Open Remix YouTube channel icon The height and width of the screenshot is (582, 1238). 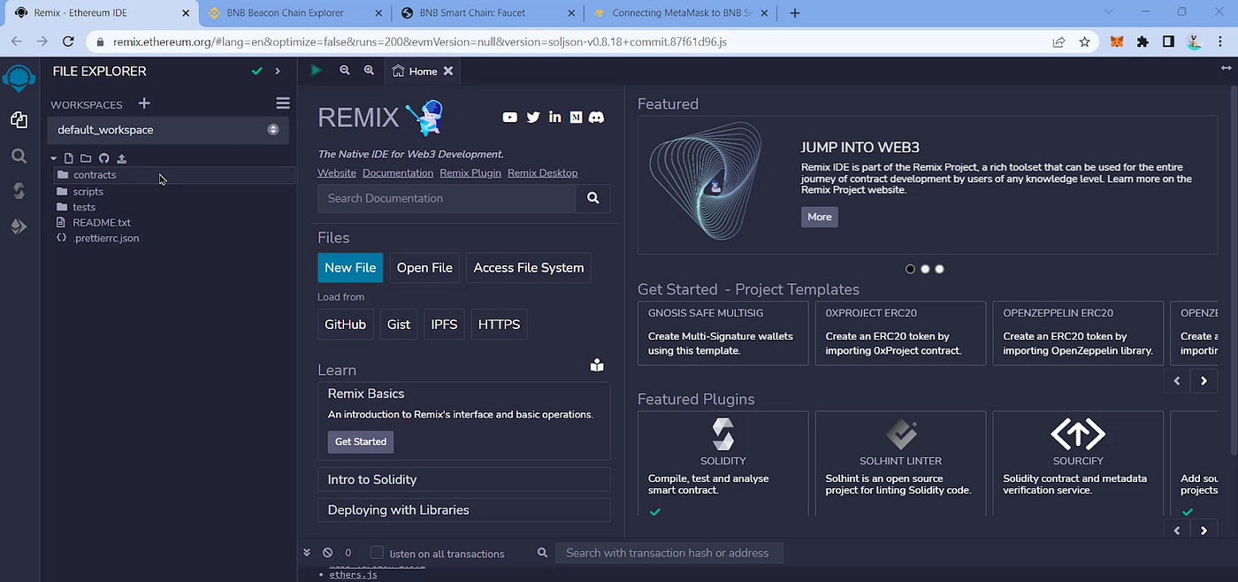point(509,117)
